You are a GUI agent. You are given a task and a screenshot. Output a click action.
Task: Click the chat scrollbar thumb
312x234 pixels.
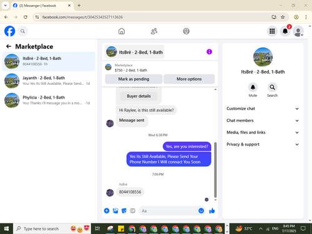pyautogui.click(x=215, y=170)
